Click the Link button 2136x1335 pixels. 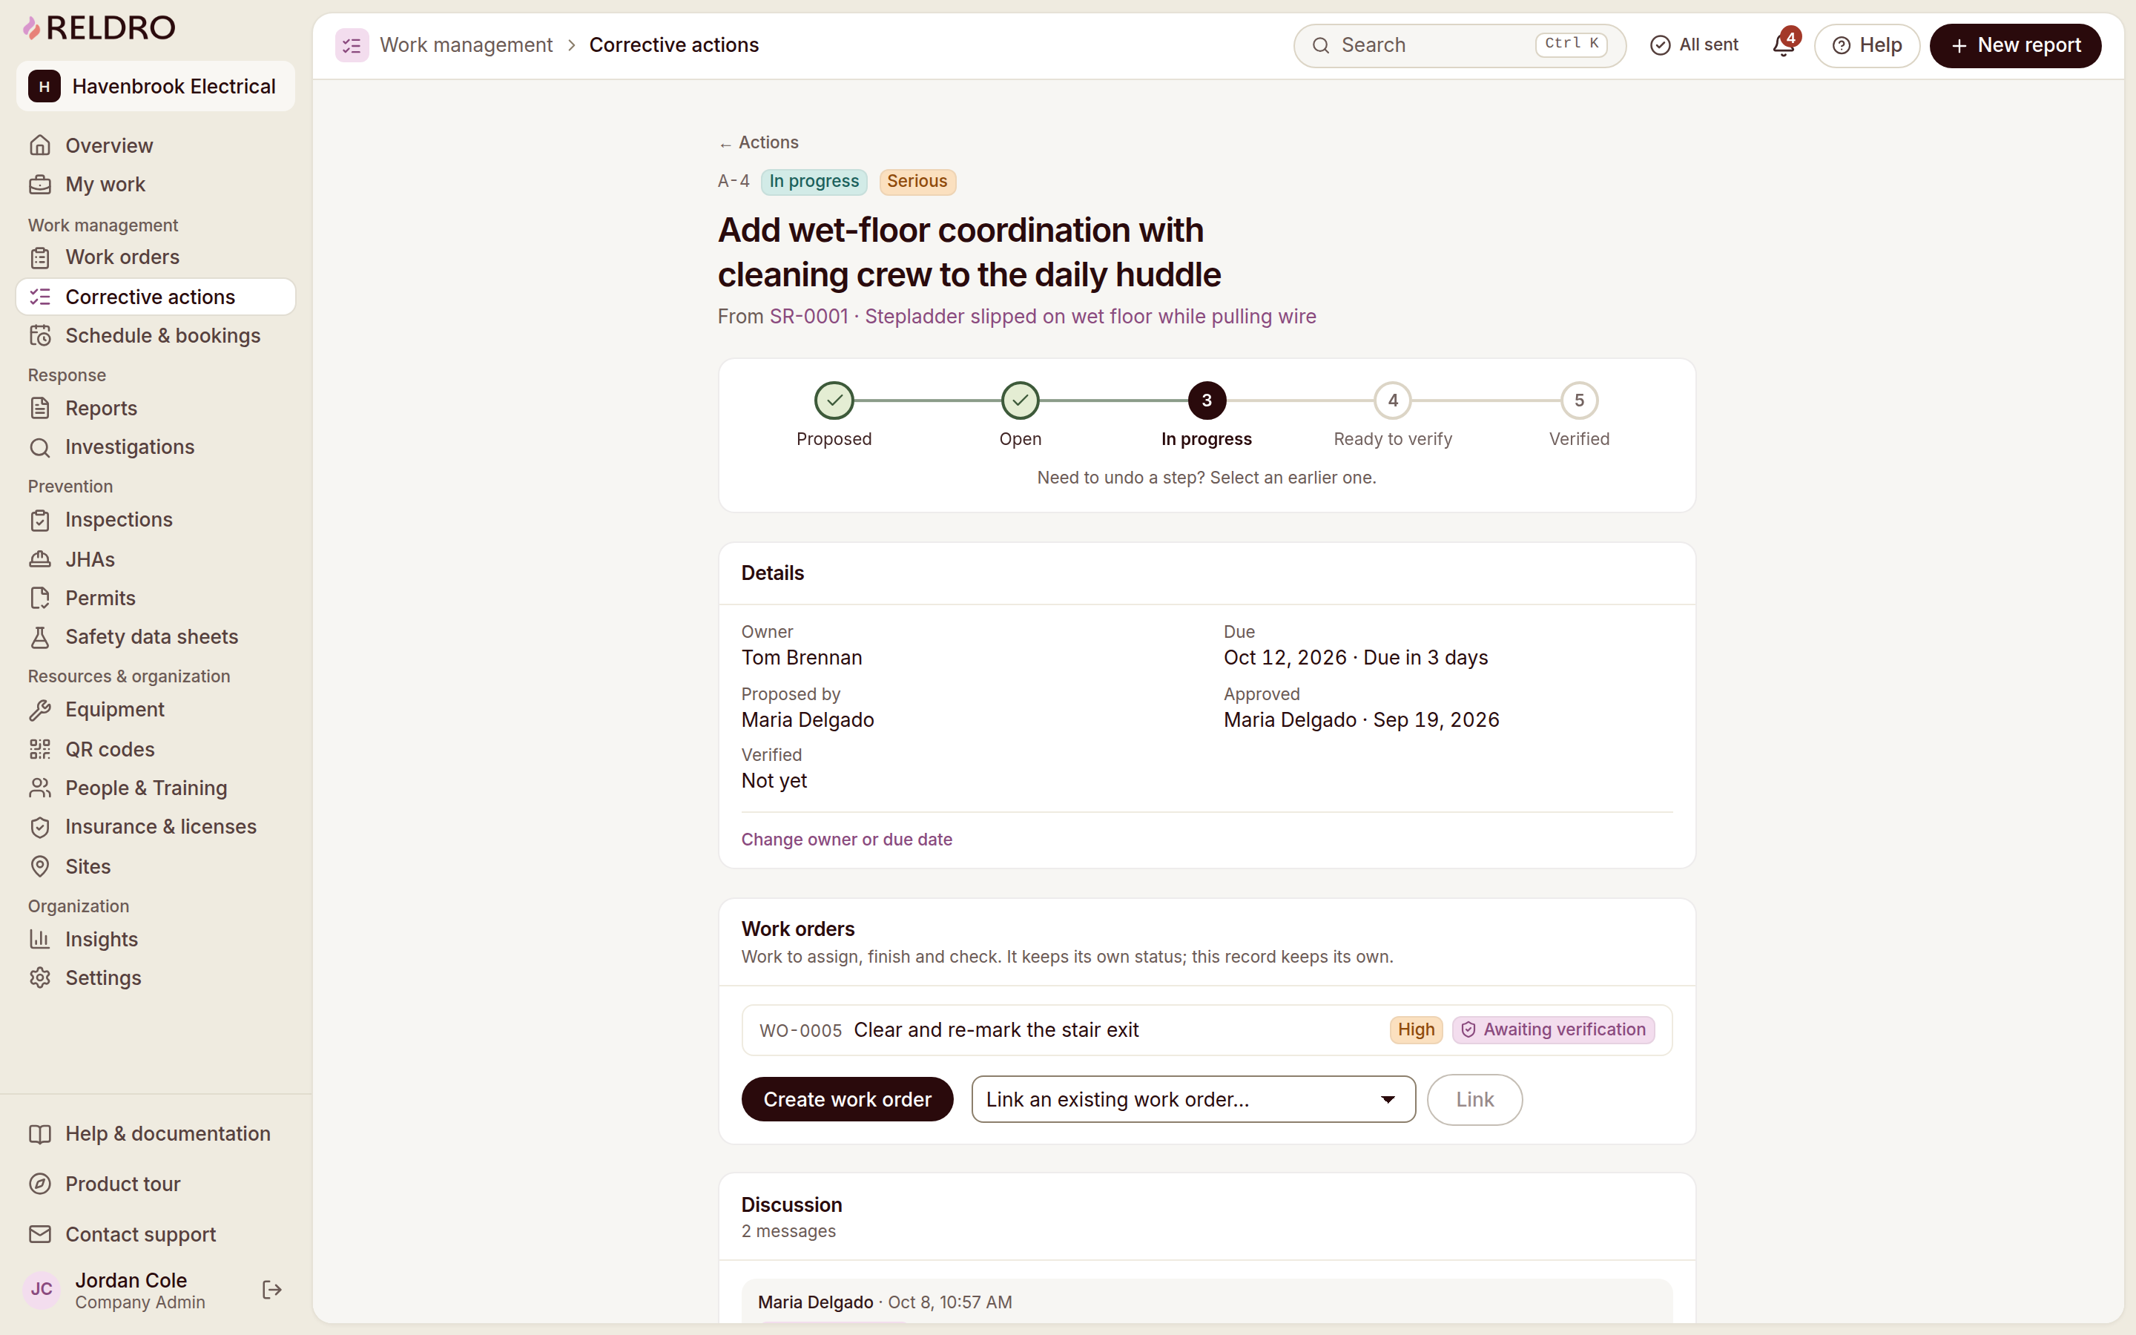[1474, 1099]
